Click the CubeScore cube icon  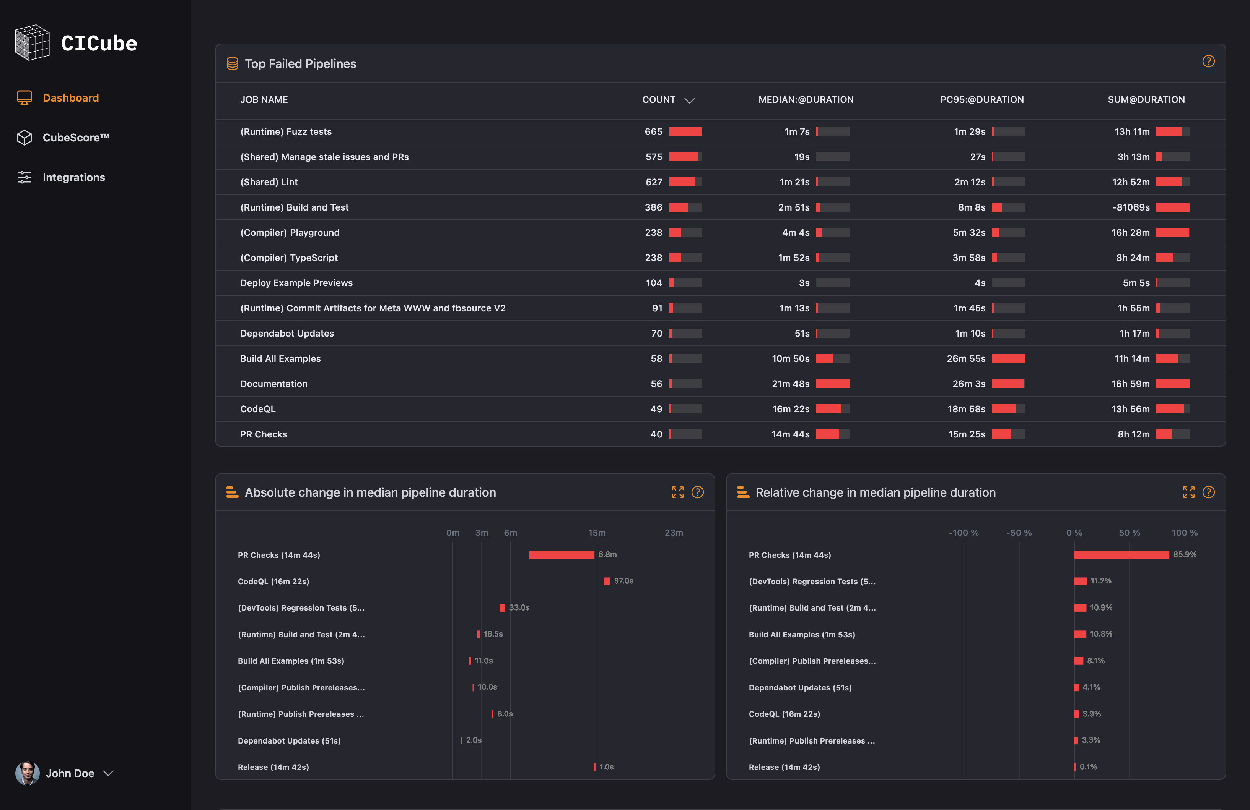[24, 138]
